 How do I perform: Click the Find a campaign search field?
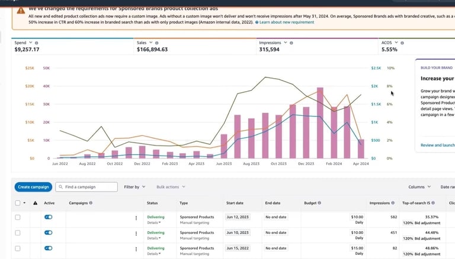click(x=87, y=187)
